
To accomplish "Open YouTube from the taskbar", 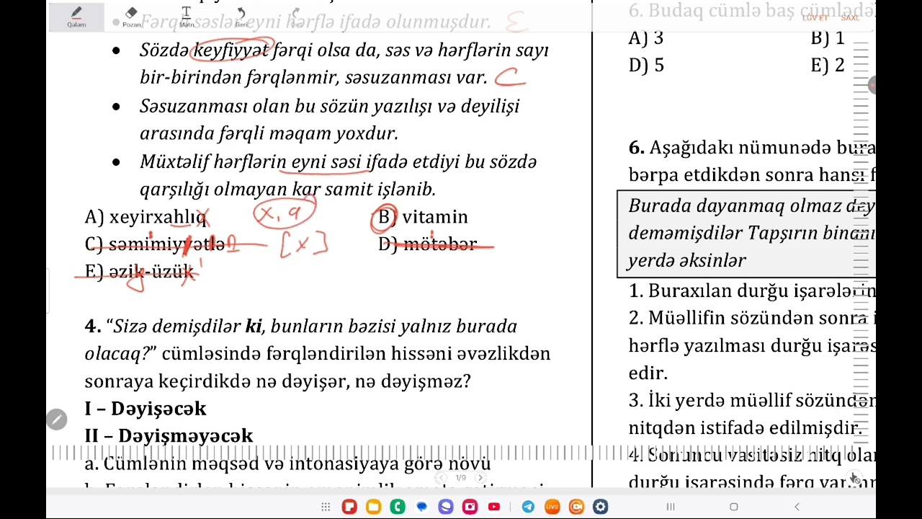I will click(x=494, y=507).
